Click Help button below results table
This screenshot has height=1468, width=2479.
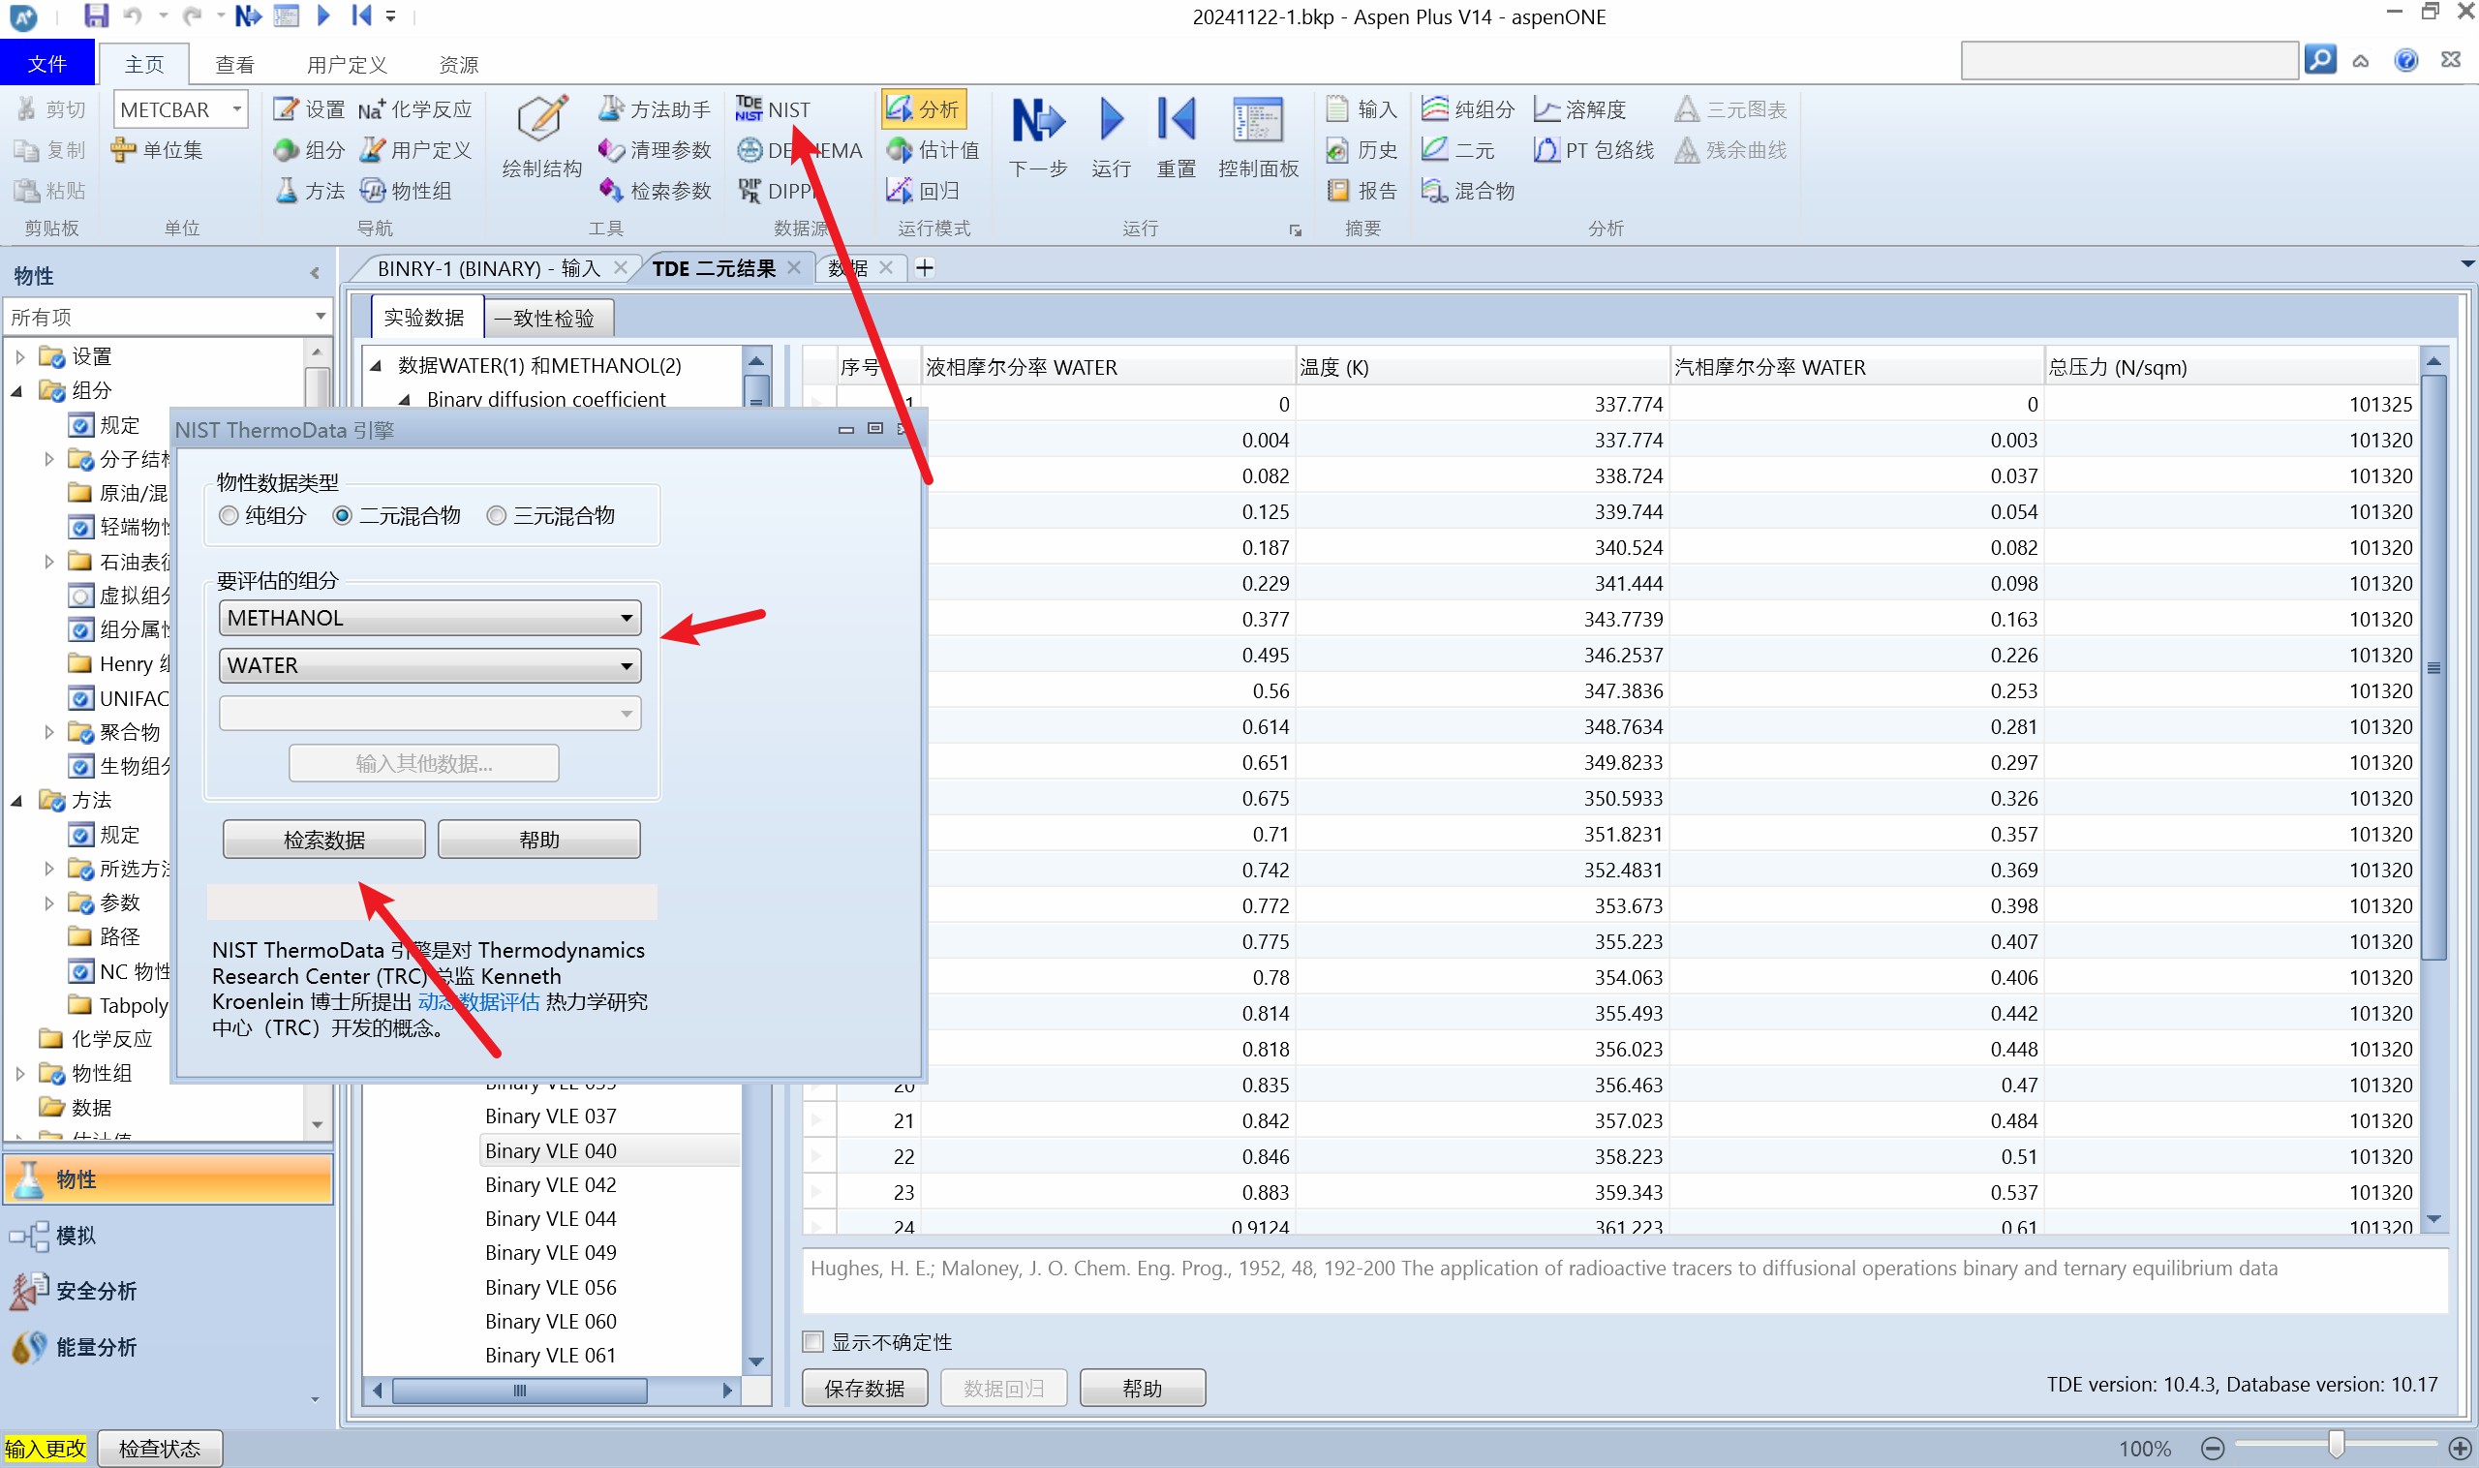(x=1142, y=1388)
